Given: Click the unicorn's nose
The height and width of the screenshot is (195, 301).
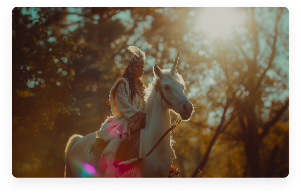Looking at the screenshot, I should click(x=187, y=108).
